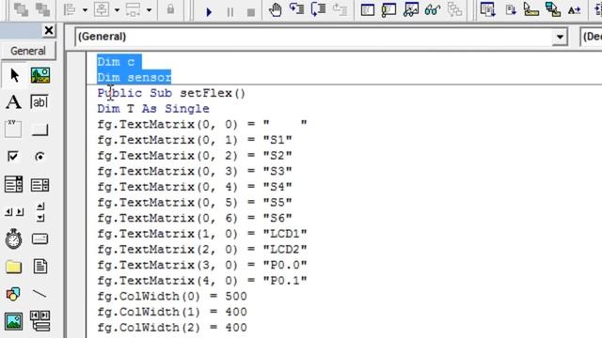Viewport: 602px width, 338px height.
Task: Select the Image control tool
Action: click(x=14, y=321)
